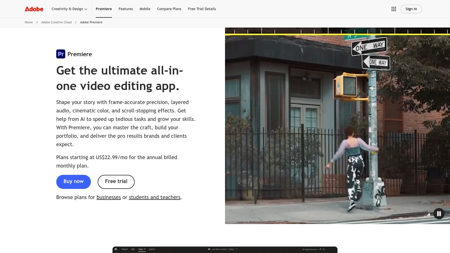Expand the Color workspace dropdown in mockup
Image resolution: width=450 pixels, height=253 pixels.
[145, 249]
